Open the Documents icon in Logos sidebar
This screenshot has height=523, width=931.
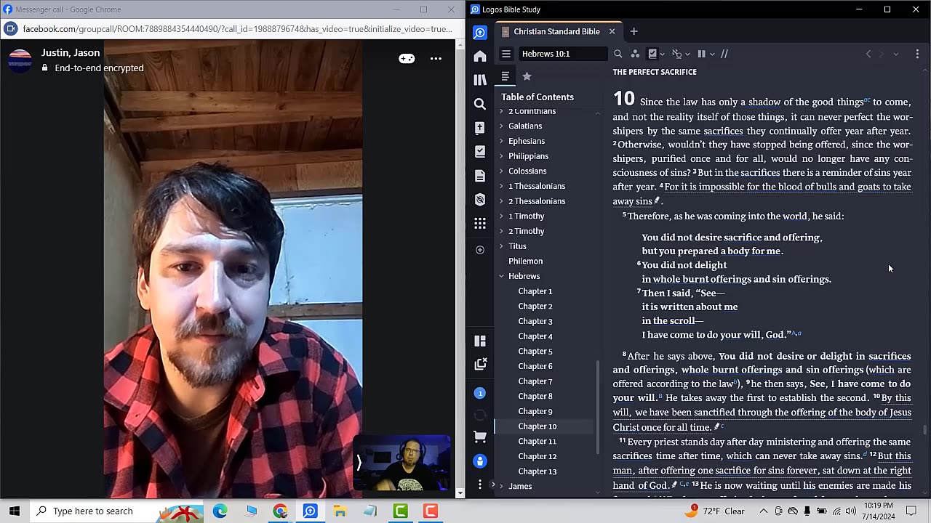480,176
